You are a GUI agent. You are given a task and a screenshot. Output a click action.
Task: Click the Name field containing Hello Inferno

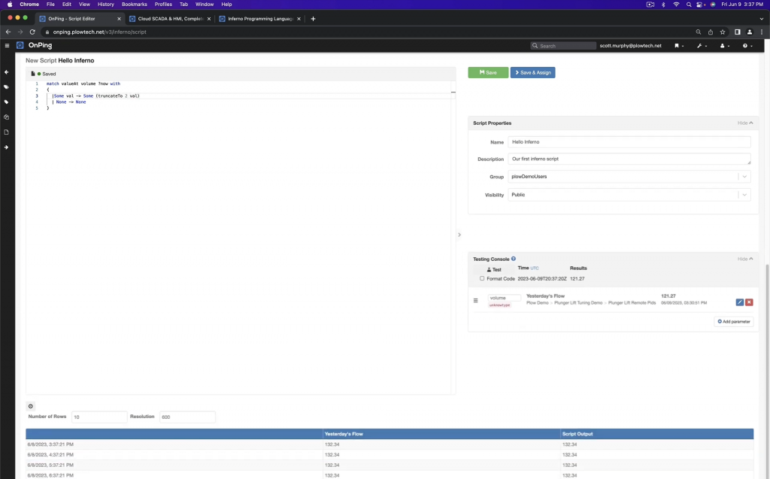tap(629, 142)
